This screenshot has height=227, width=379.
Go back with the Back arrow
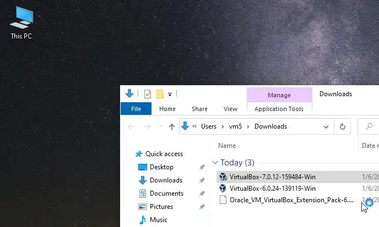point(131,126)
